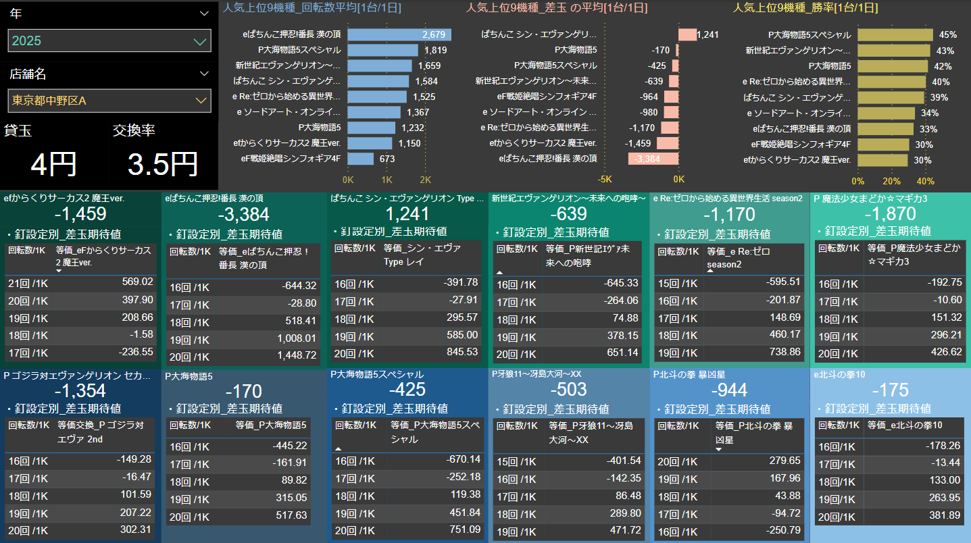
Task: Click sort arrow in P北斗の拳 暴凶星 table header
Action: (718, 448)
